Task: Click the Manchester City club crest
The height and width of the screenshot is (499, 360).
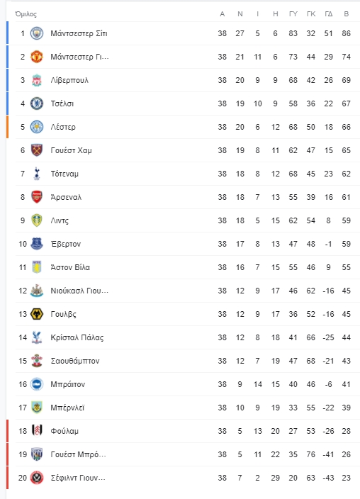Action: coord(37,33)
